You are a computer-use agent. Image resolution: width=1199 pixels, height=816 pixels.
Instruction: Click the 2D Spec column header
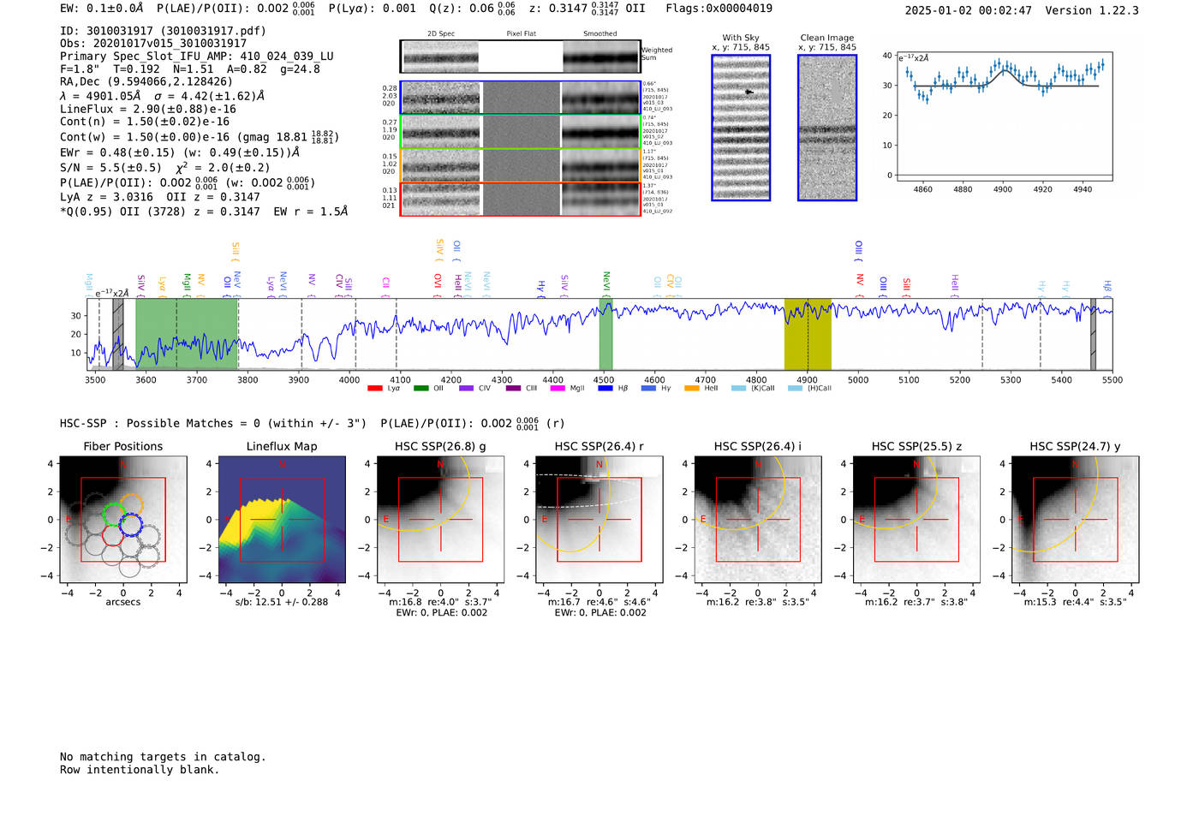pyautogui.click(x=441, y=34)
